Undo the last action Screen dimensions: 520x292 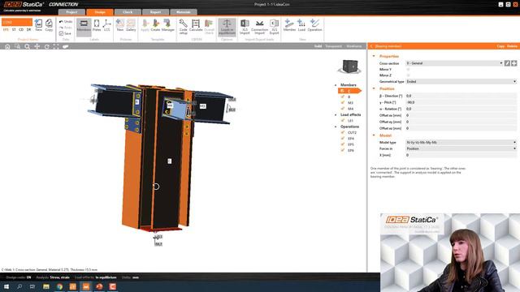click(66, 22)
